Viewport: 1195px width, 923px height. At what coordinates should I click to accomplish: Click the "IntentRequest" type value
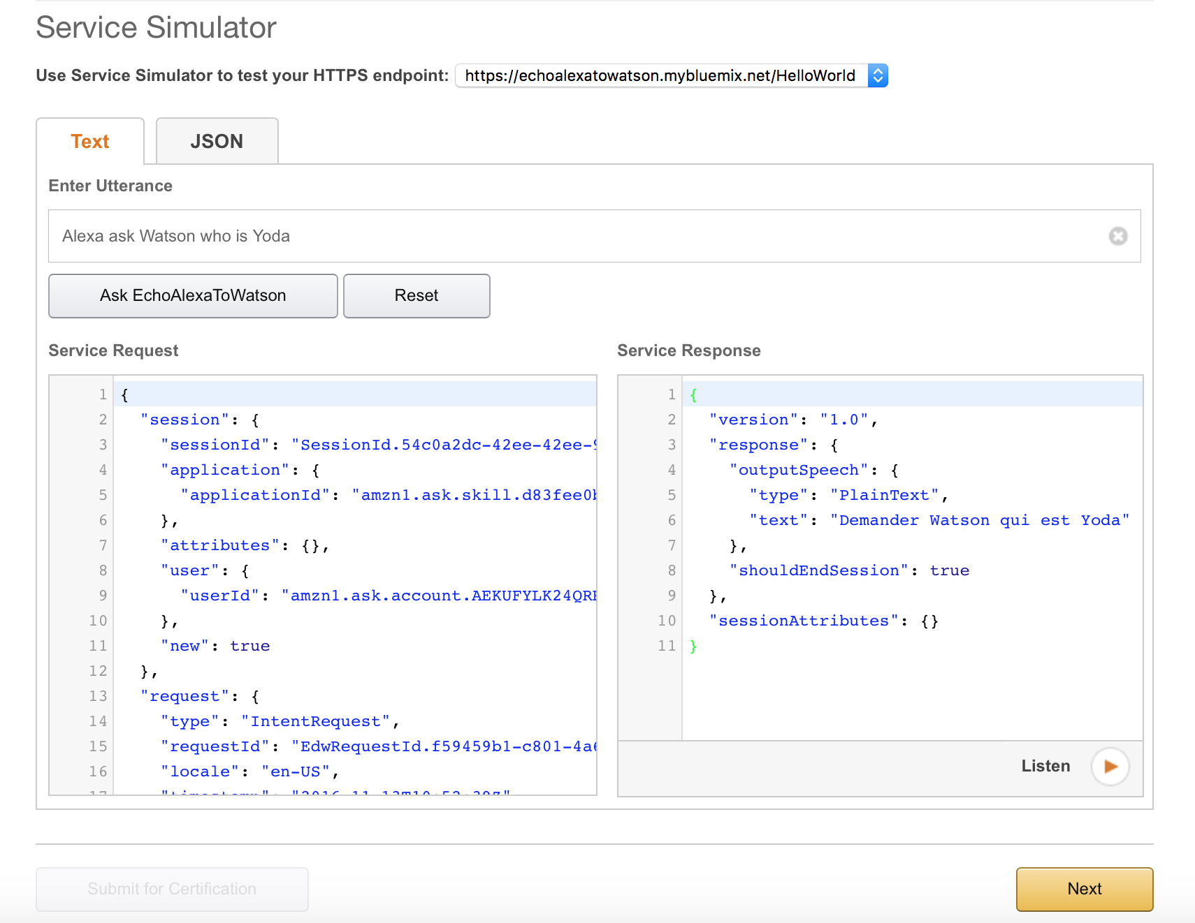click(315, 721)
